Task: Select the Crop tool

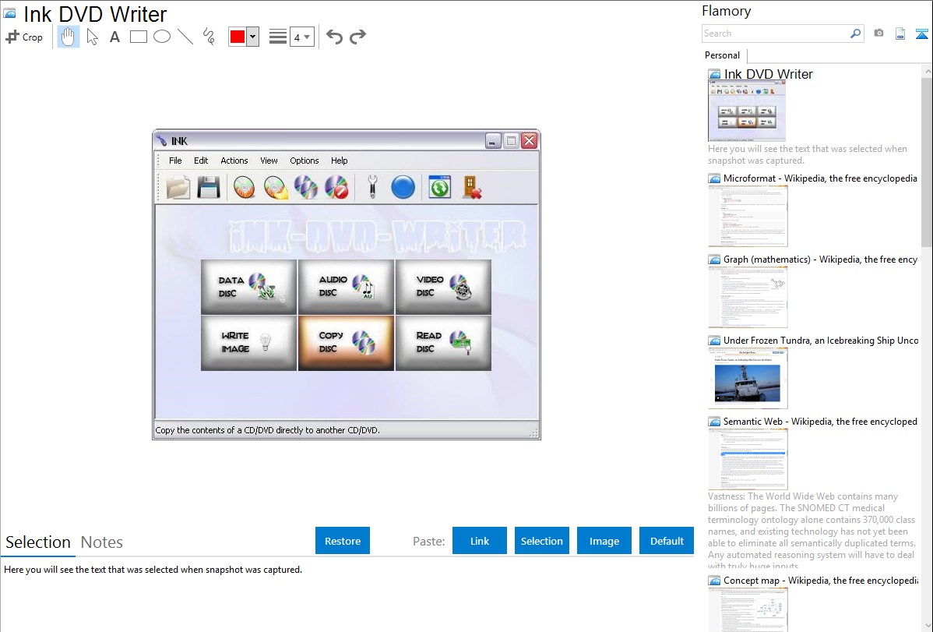Action: pyautogui.click(x=24, y=37)
